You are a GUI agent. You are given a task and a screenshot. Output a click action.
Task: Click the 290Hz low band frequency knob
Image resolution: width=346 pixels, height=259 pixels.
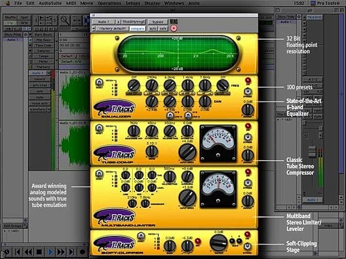tap(152, 85)
